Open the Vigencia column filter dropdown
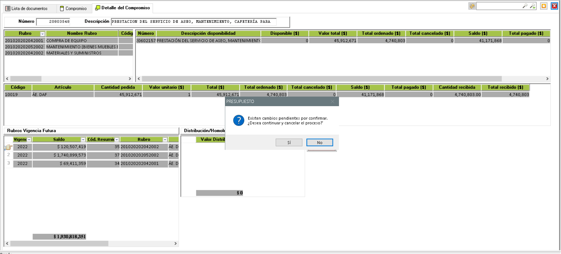Viewport: 561px width, 254px height. pyautogui.click(x=29, y=140)
